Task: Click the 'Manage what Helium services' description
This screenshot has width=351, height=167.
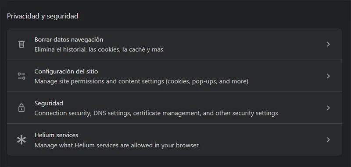Action: pos(116,146)
